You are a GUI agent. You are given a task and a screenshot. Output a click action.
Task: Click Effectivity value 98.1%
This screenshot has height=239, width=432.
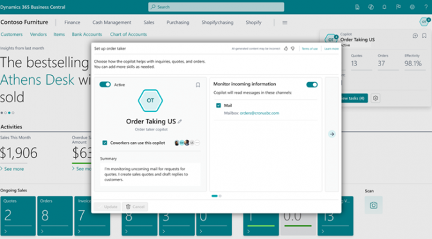[413, 64]
